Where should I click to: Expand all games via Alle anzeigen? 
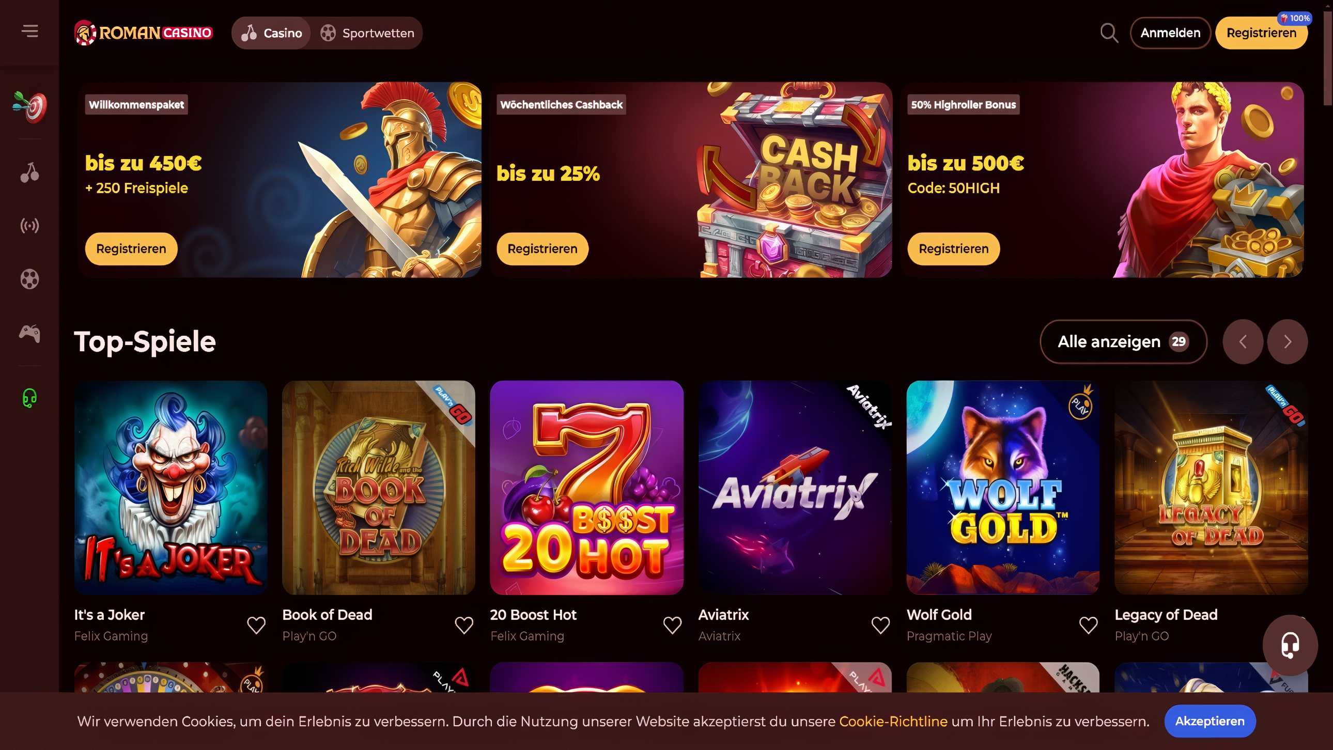click(x=1123, y=342)
